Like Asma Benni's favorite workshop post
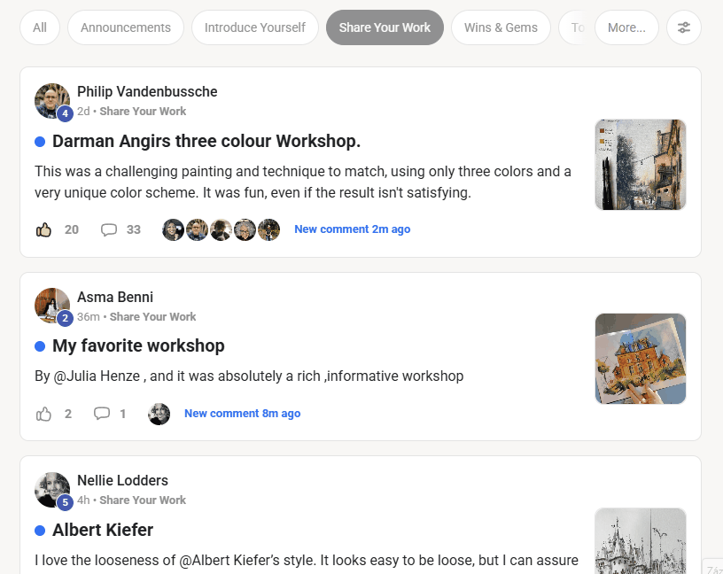The height and width of the screenshot is (574, 723). [x=44, y=414]
